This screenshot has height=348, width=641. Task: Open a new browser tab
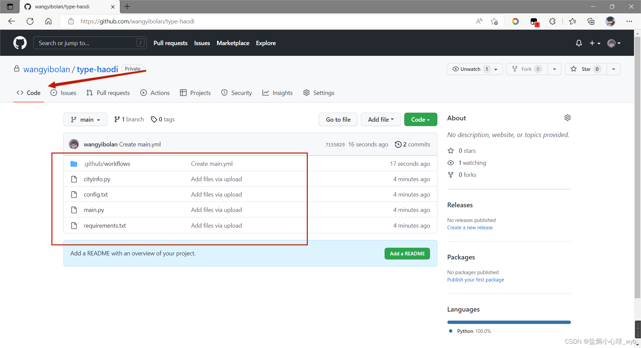127,7
